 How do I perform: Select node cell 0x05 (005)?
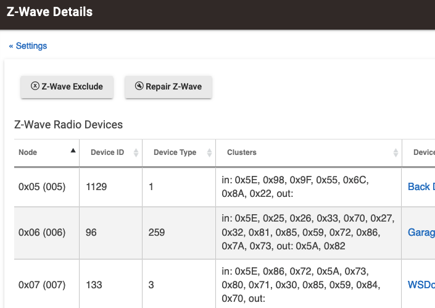click(x=42, y=187)
